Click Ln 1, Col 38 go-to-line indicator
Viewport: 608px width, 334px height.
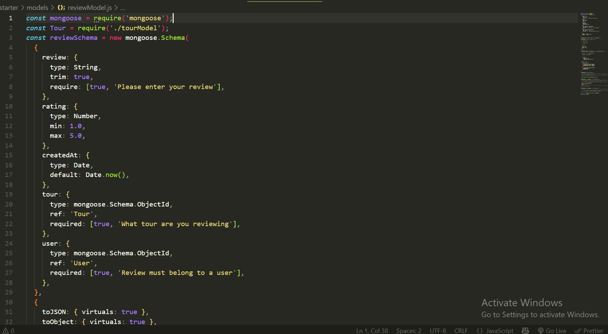click(x=372, y=330)
